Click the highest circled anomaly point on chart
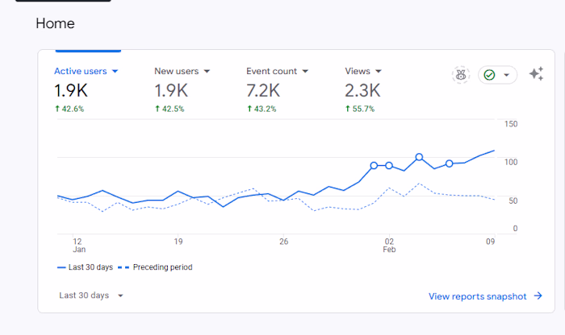 419,157
